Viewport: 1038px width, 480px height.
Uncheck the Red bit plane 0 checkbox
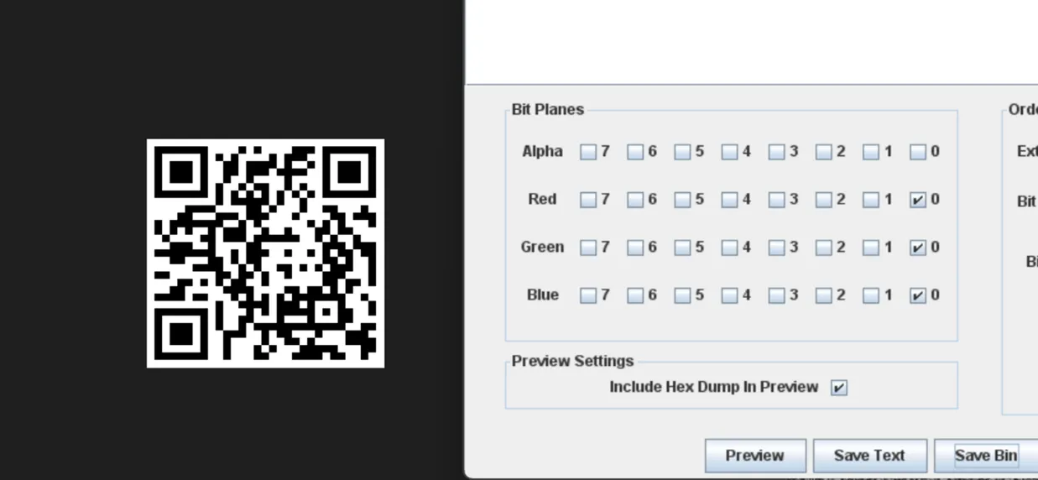click(918, 200)
